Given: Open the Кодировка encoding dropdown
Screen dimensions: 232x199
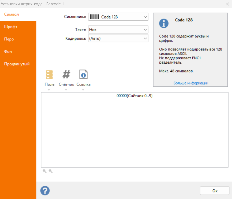Looking at the screenshot, I should 118,39.
